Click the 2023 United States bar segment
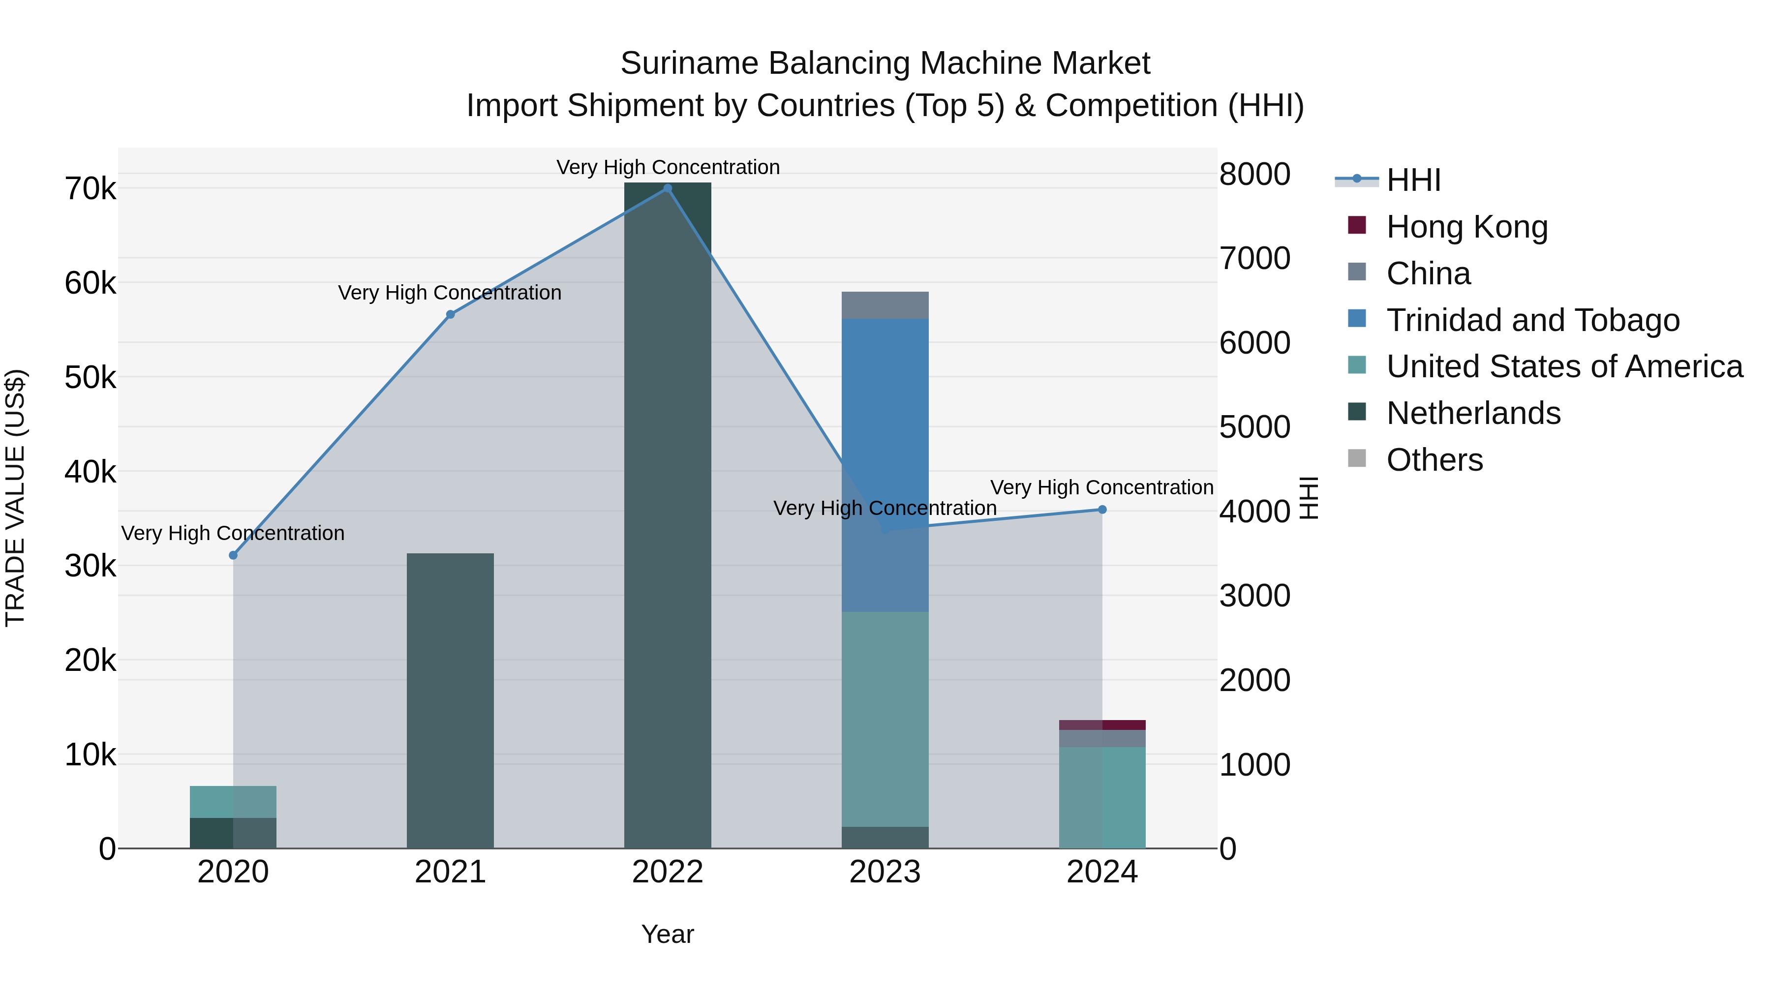The image size is (1771, 996). coord(885,719)
